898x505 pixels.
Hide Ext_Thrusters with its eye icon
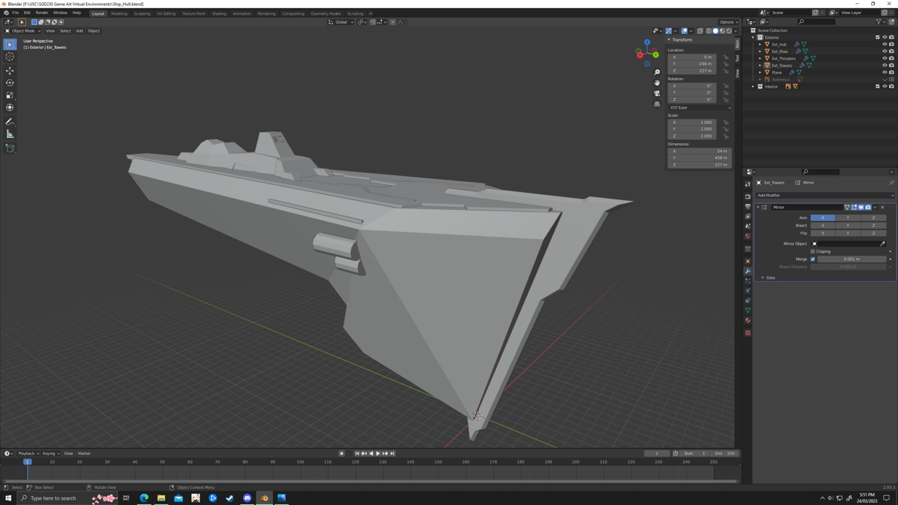(x=885, y=58)
